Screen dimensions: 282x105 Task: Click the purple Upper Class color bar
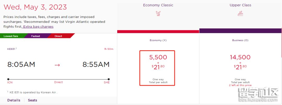tap(240, 31)
